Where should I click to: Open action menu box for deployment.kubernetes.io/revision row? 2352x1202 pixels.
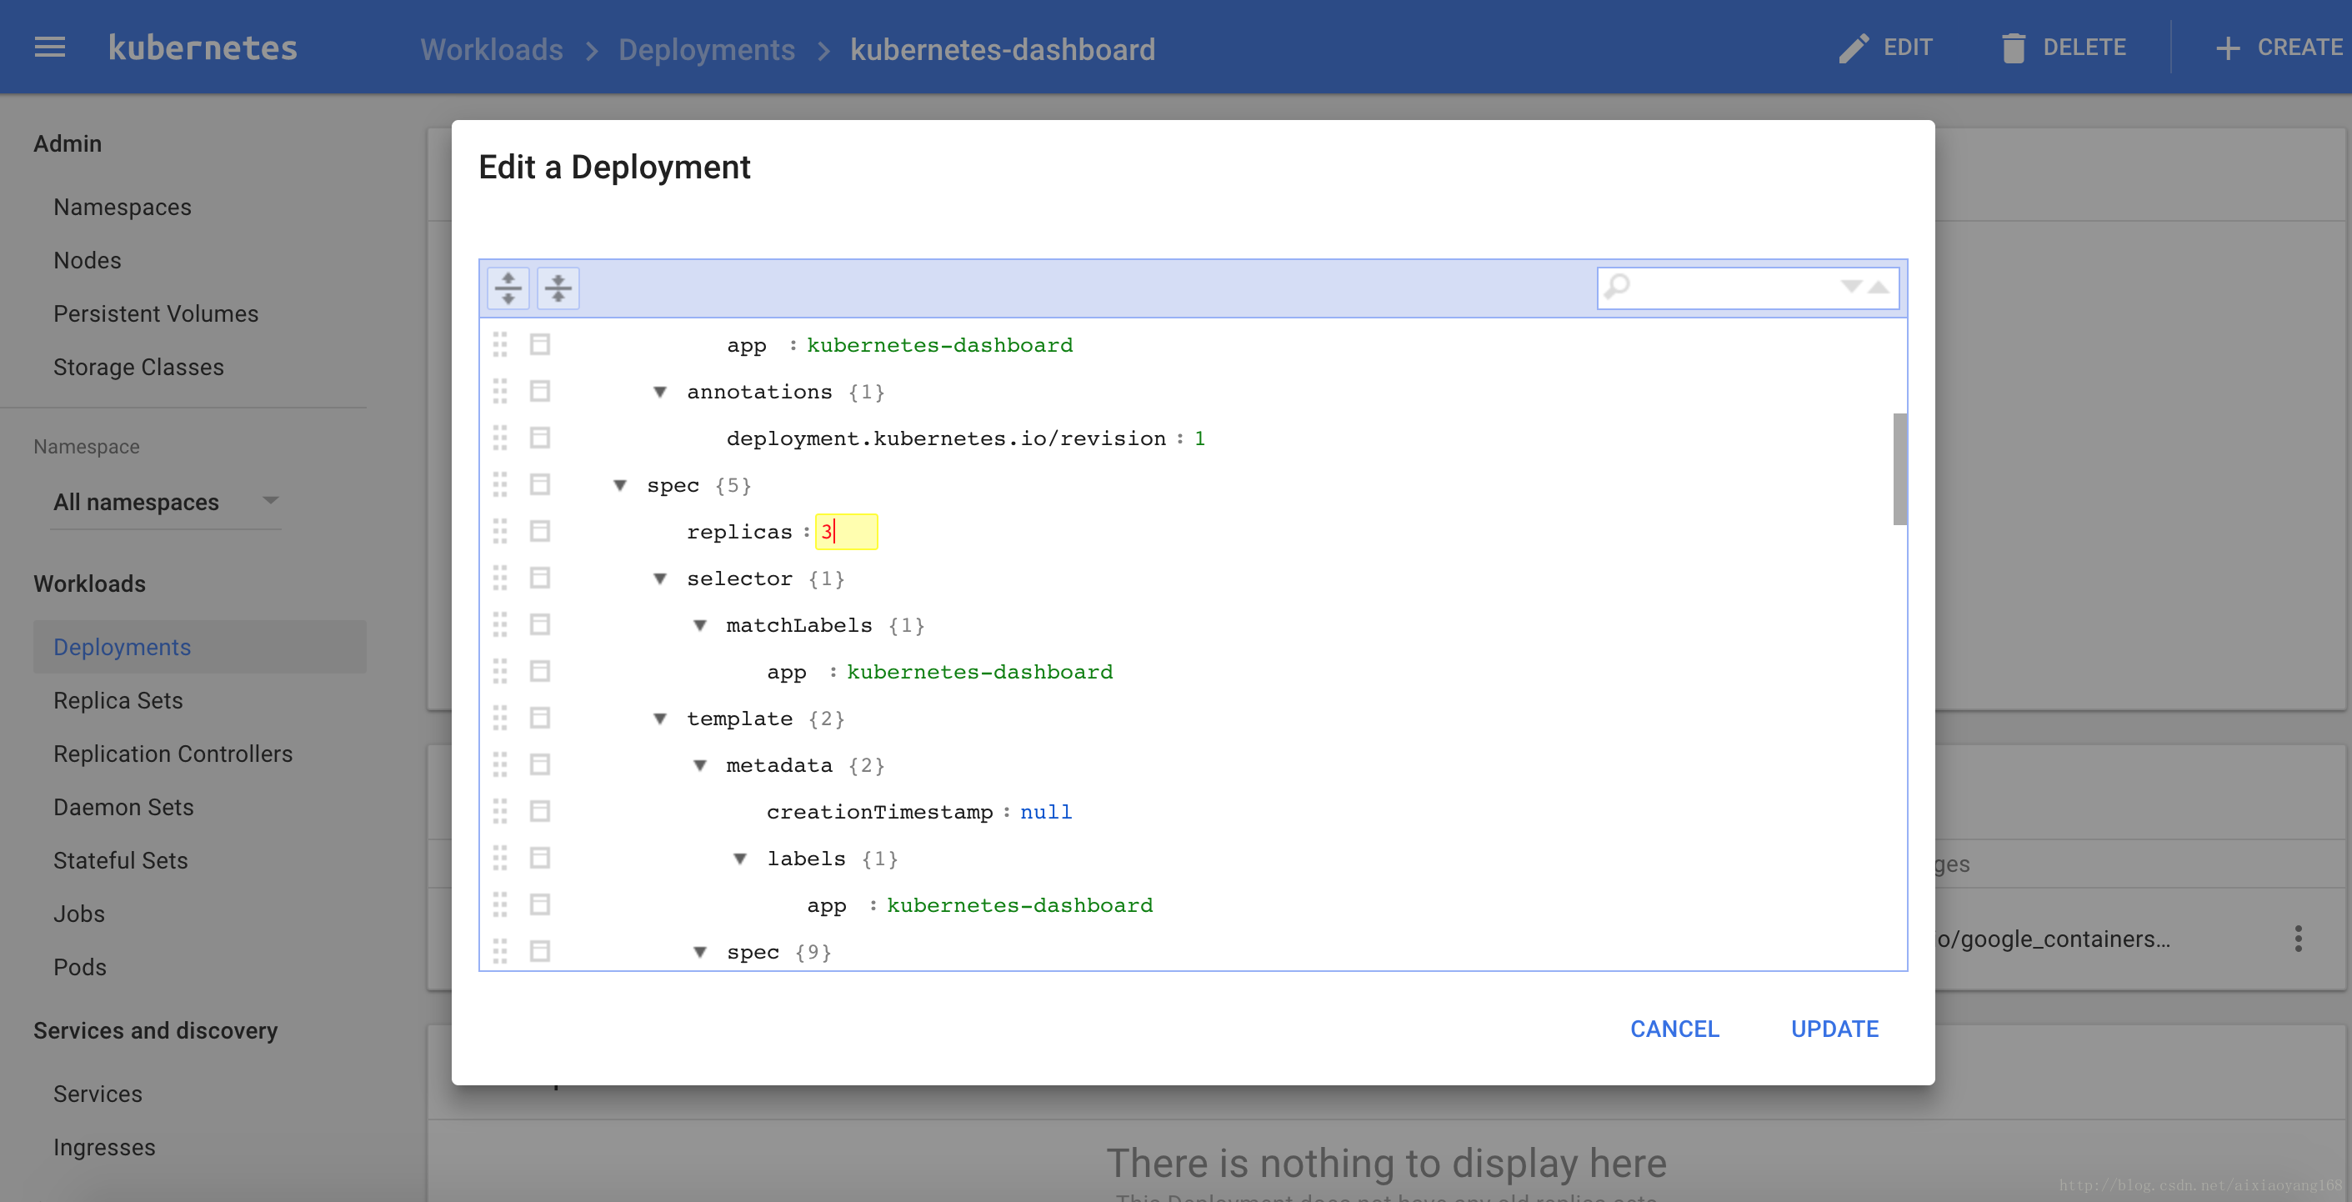pos(539,438)
